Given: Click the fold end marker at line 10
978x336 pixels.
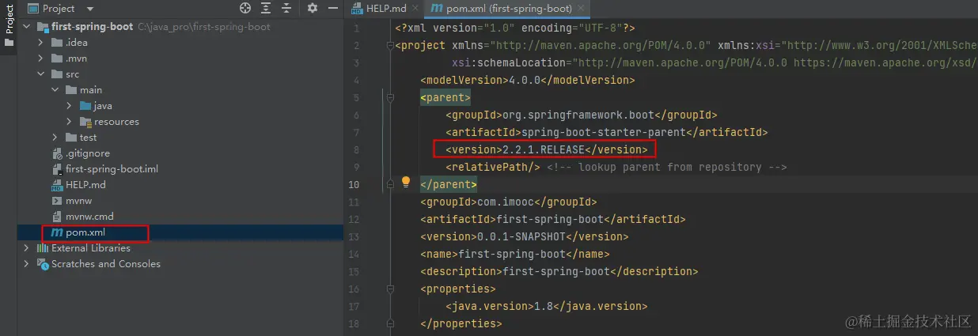Looking at the screenshot, I should pos(389,185).
